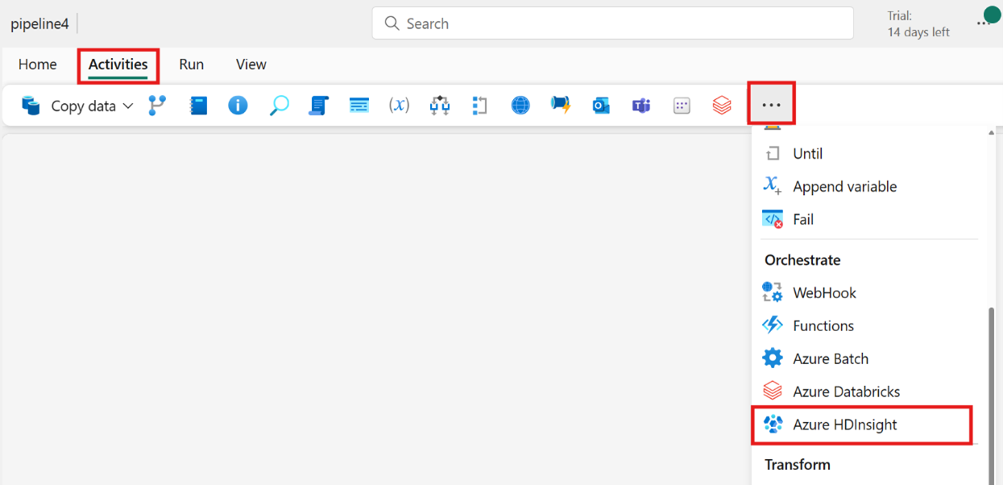Viewport: 1003px width, 485px height.
Task: Click the Functions lightning icon
Action: (773, 325)
